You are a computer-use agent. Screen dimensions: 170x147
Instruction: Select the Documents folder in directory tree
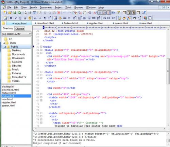click(x=18, y=54)
